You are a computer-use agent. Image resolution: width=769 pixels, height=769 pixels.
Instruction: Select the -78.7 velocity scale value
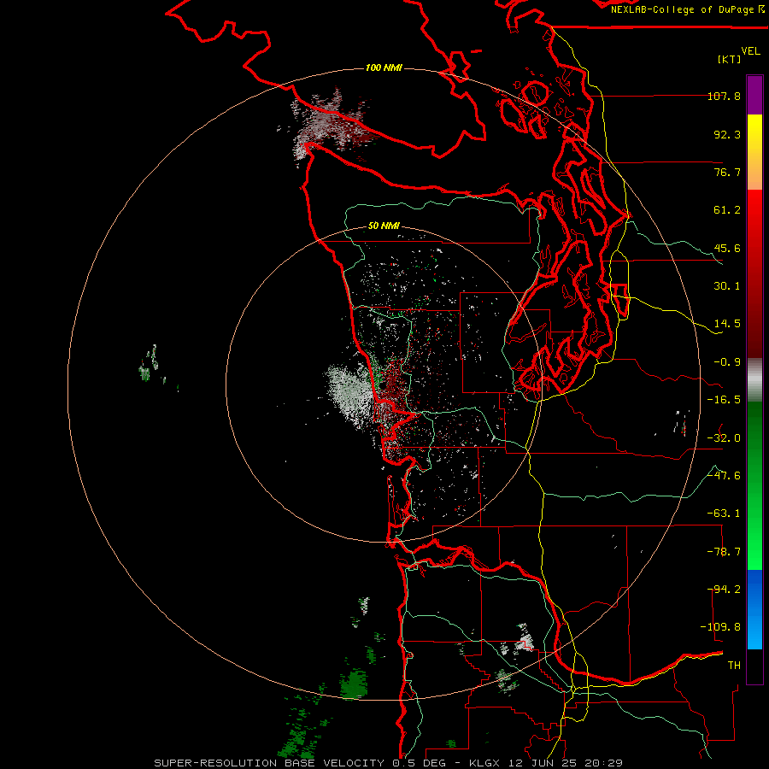(x=724, y=552)
